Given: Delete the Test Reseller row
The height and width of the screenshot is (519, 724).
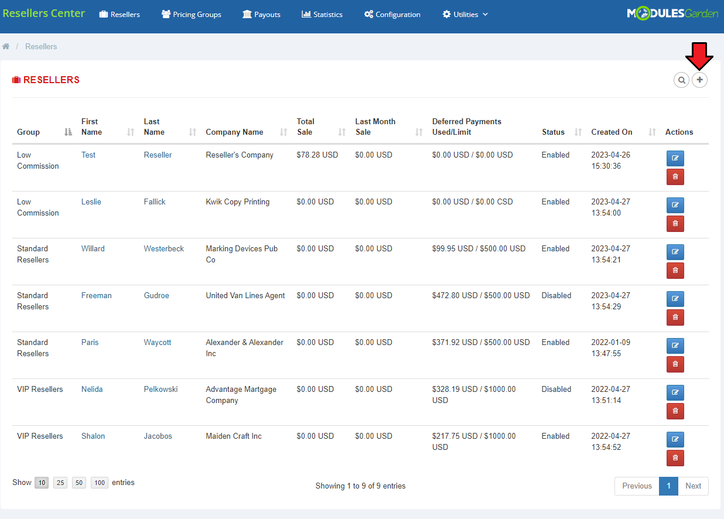Looking at the screenshot, I should point(675,177).
